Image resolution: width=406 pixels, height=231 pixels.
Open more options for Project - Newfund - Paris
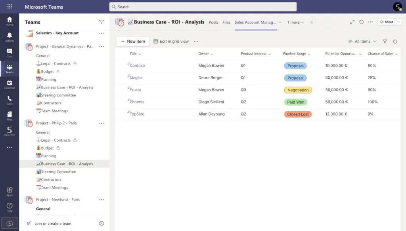(101, 200)
